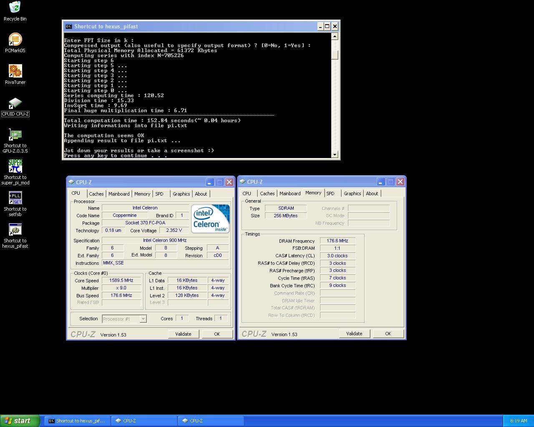
Task: Maximize the hexus_pifast console window
Action: coord(327,26)
